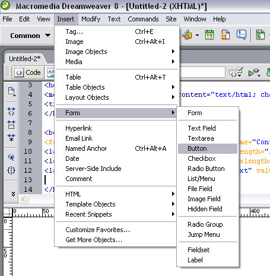The image size is (270, 276).
Task: Click the Balance Braces icon
Action: (x=11, y=170)
